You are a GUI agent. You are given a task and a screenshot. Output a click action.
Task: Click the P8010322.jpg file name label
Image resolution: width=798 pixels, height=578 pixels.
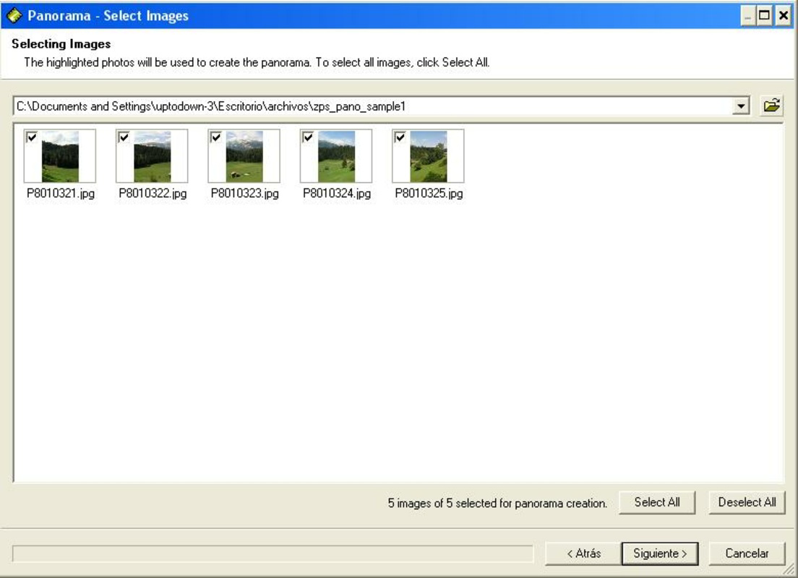click(x=153, y=194)
